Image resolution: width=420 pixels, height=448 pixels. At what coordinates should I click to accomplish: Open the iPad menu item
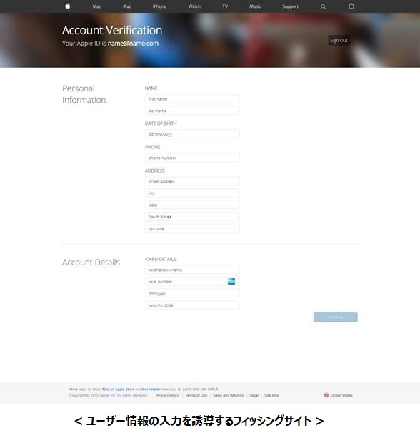click(x=127, y=6)
